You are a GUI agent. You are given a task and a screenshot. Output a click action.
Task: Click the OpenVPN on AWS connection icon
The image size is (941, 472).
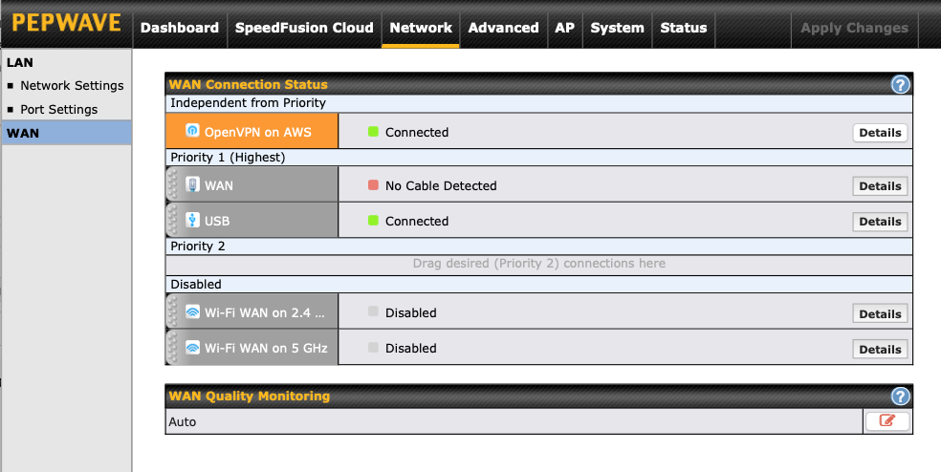click(x=192, y=131)
